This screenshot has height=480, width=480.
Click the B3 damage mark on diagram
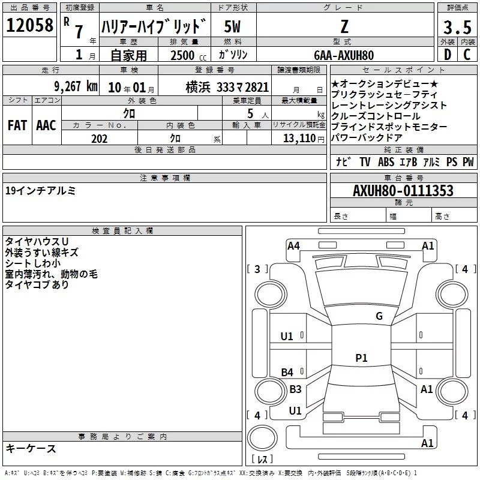click(x=295, y=389)
